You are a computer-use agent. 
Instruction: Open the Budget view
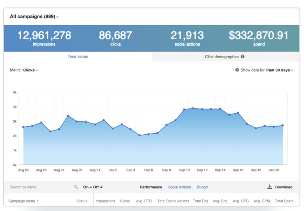pyautogui.click(x=202, y=187)
